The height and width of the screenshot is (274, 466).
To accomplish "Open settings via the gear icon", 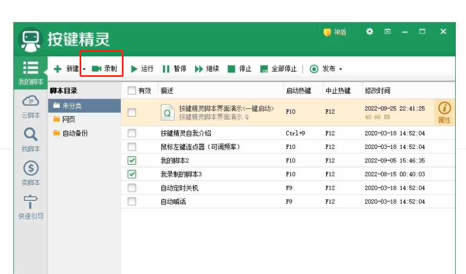I will click(370, 31).
